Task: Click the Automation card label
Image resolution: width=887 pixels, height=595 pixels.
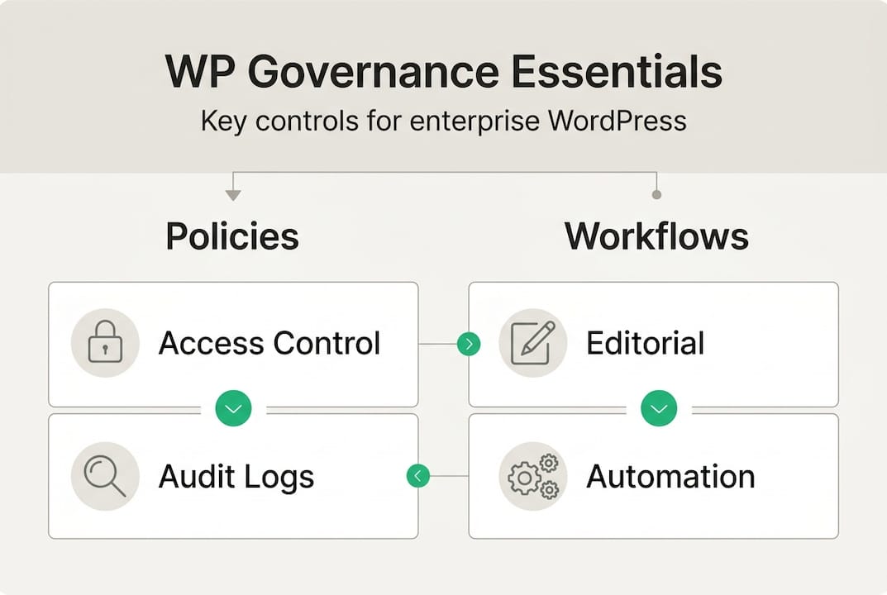Action: pyautogui.click(x=671, y=476)
